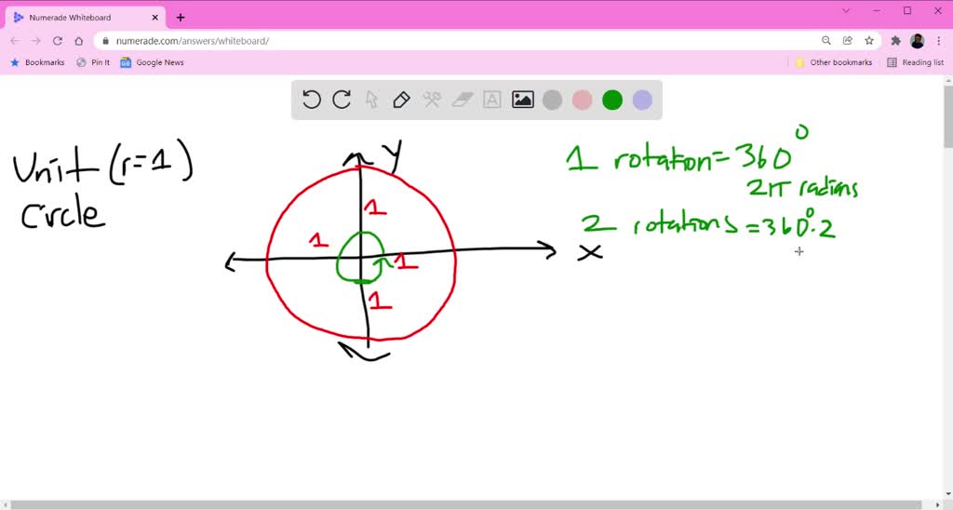
Task: Reload the Numerade whiteboard page
Action: 58,41
